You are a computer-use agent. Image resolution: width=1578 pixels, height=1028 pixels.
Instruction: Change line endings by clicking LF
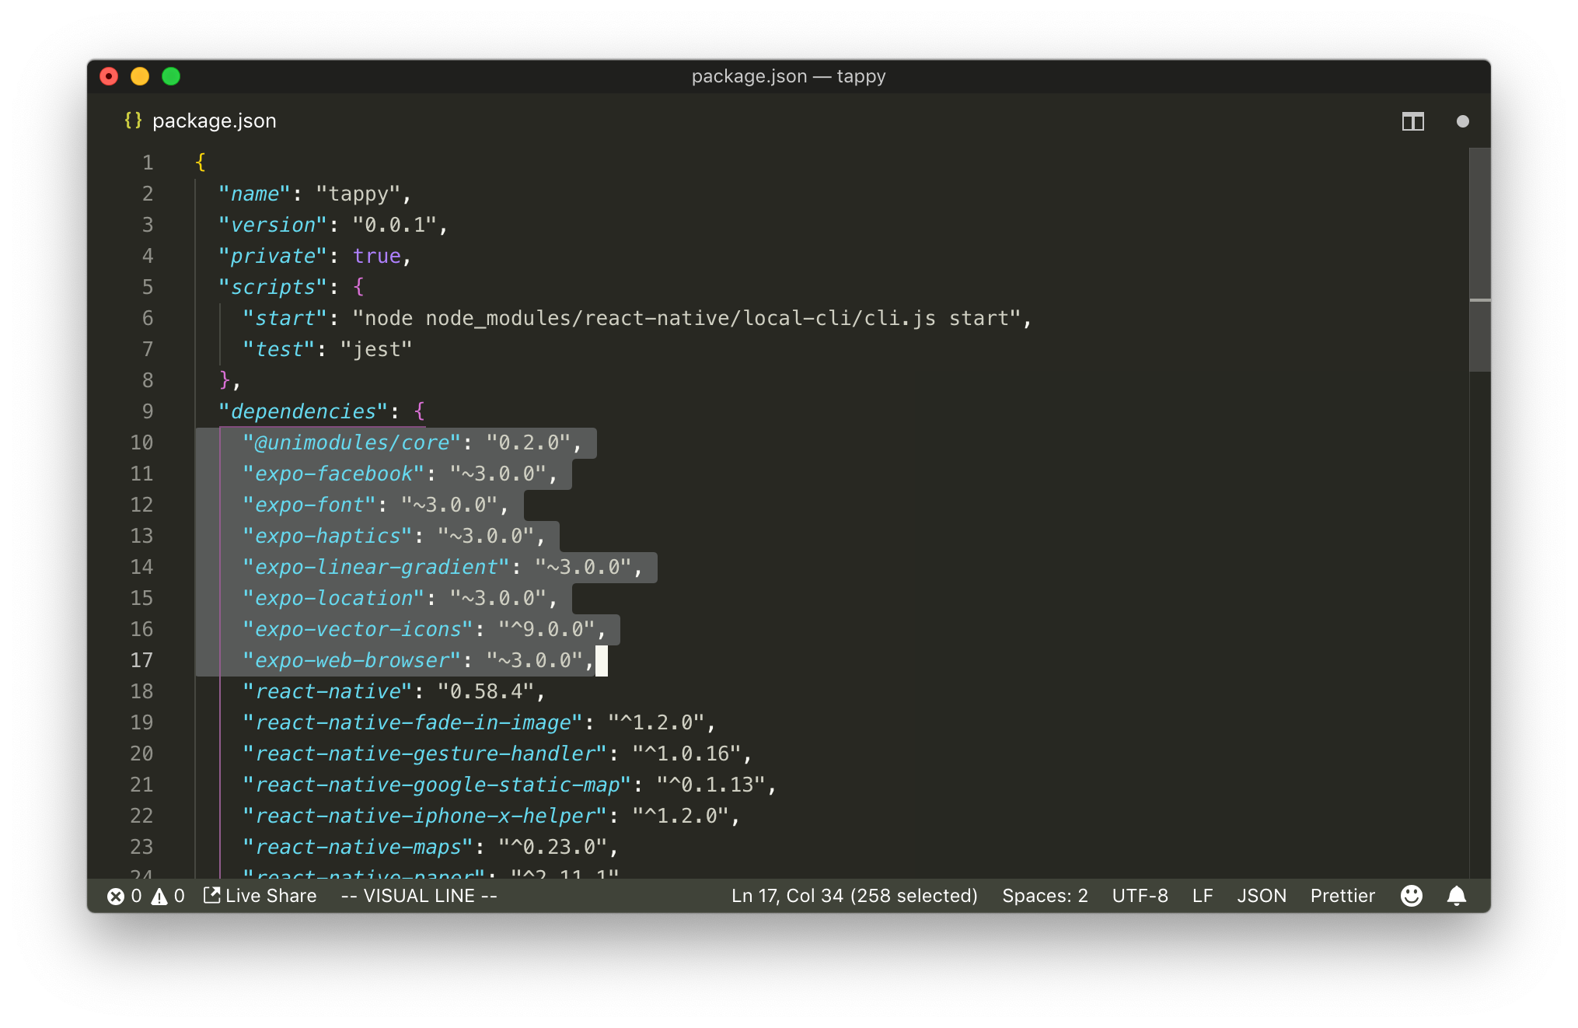1202,896
